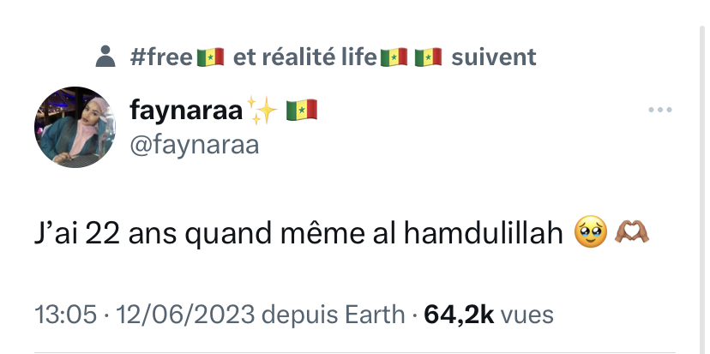Image resolution: width=710 pixels, height=354 pixels.
Task: Click the #free follower name
Action: click(161, 57)
